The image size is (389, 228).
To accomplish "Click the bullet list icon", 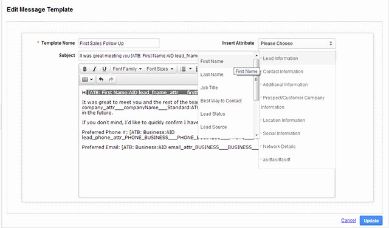I will 183,69.
